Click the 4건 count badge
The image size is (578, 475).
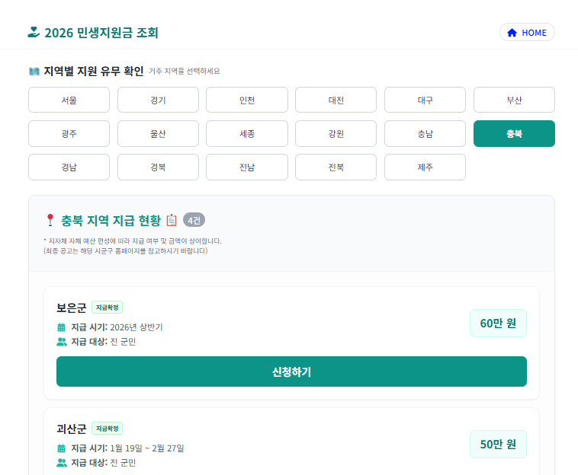(194, 220)
